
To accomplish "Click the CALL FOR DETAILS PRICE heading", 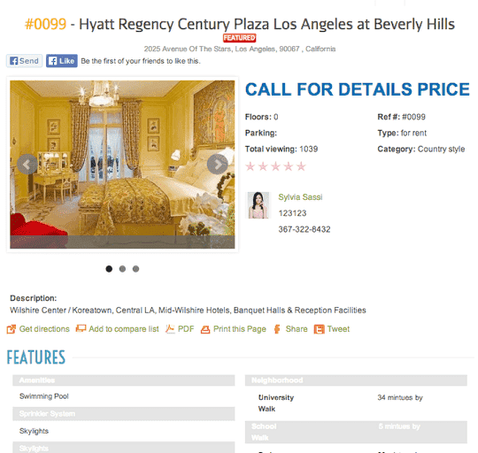I will click(x=358, y=89).
